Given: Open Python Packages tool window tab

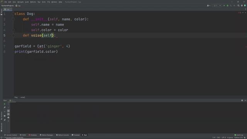Looking at the screenshot, I should [46, 135].
